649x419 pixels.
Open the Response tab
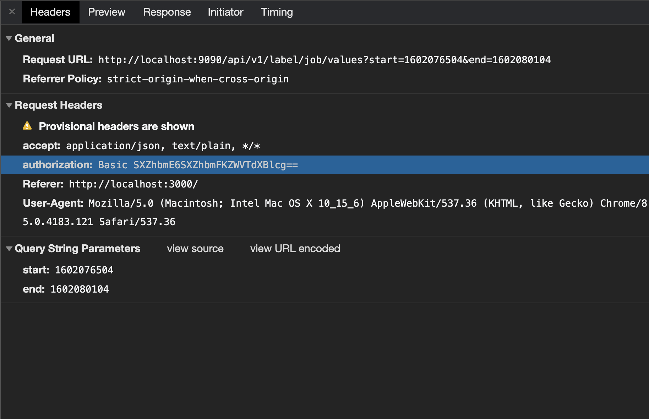click(x=167, y=12)
